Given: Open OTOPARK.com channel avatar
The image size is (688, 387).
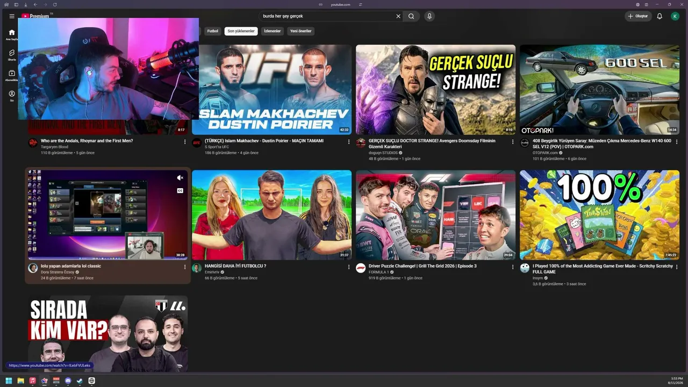Looking at the screenshot, I should (x=525, y=143).
